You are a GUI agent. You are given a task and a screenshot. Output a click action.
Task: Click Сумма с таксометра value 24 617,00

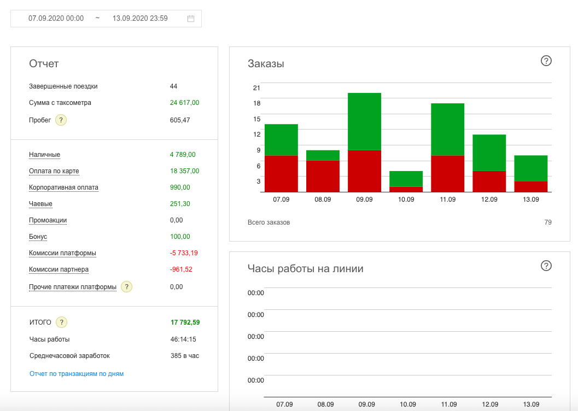(x=184, y=103)
